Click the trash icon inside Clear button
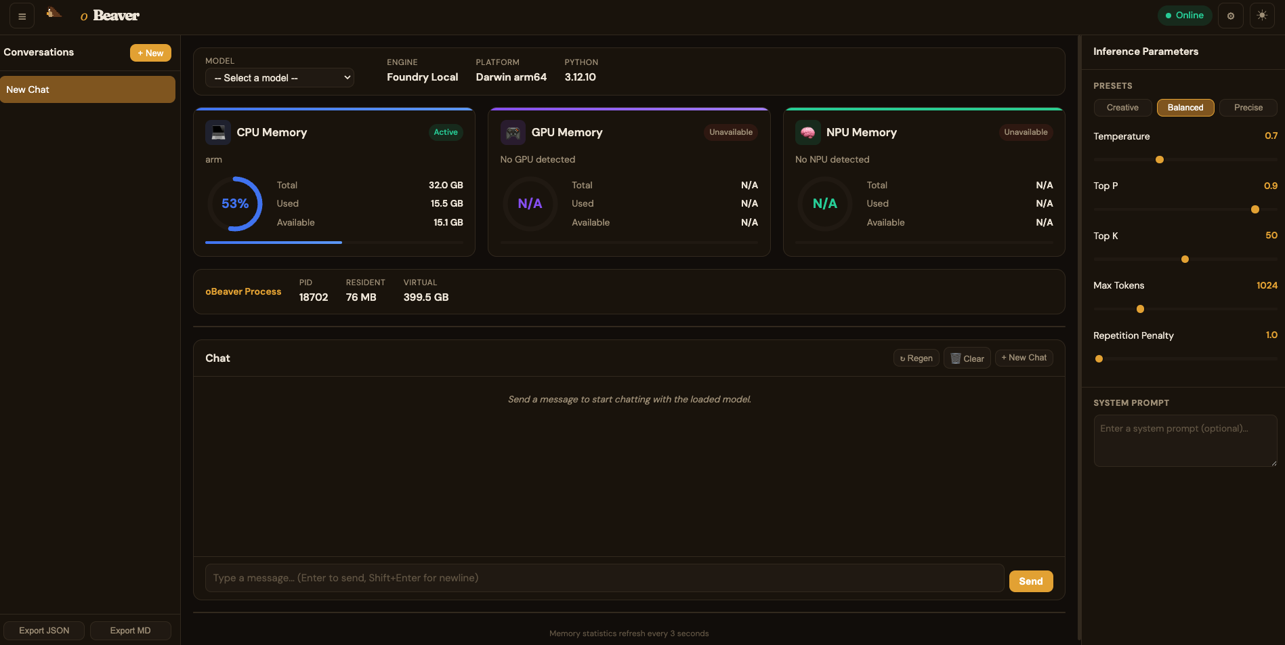The image size is (1285, 645). click(x=956, y=358)
